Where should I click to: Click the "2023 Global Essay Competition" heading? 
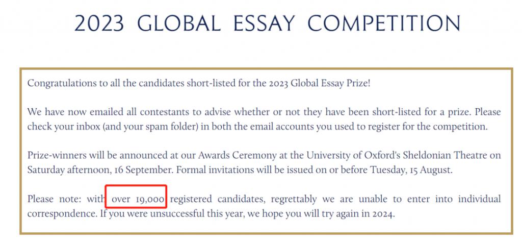tap(267, 23)
